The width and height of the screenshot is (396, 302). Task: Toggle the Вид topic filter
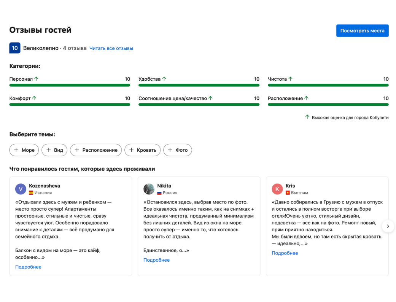(54, 150)
